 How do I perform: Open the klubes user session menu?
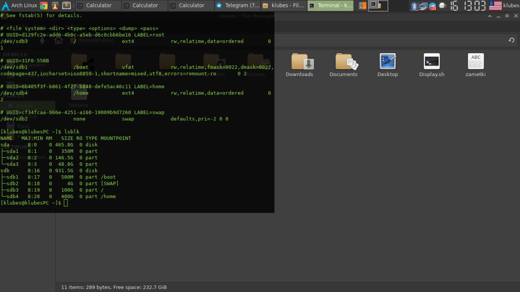click(511, 6)
